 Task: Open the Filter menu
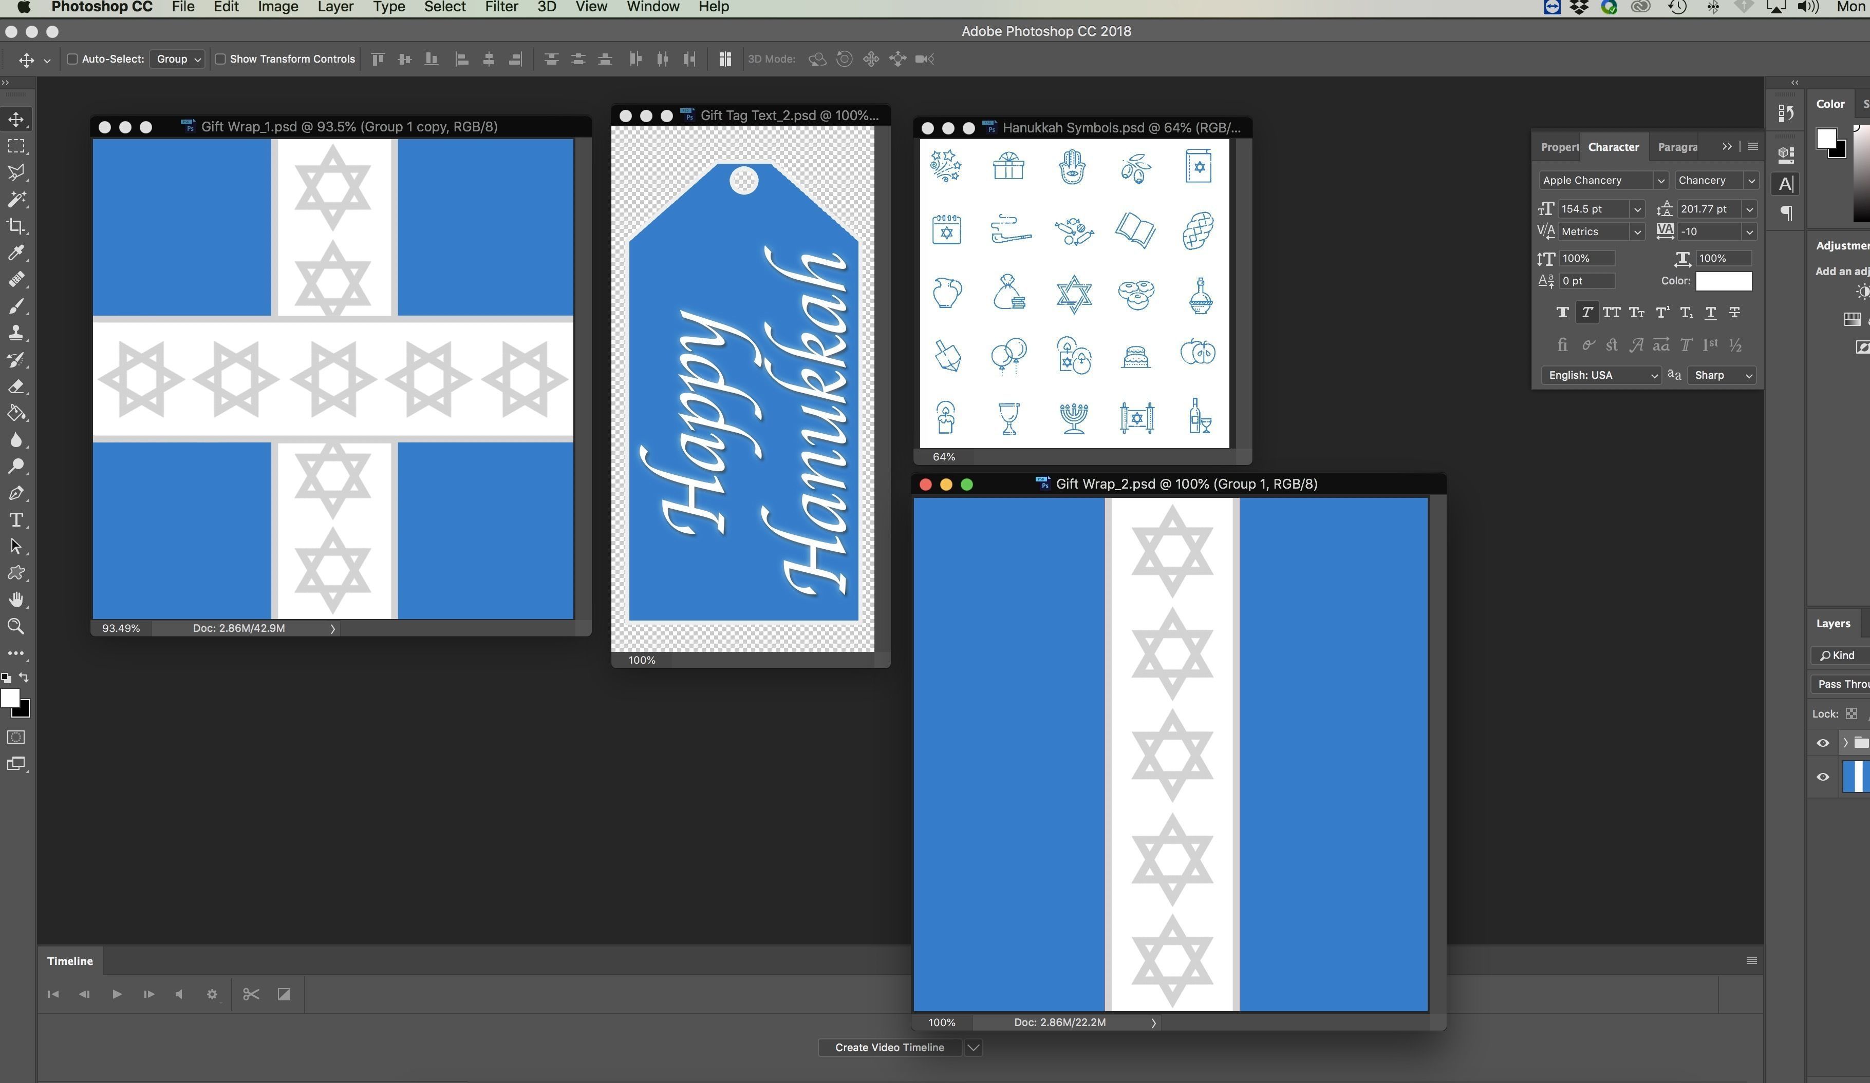pos(501,7)
